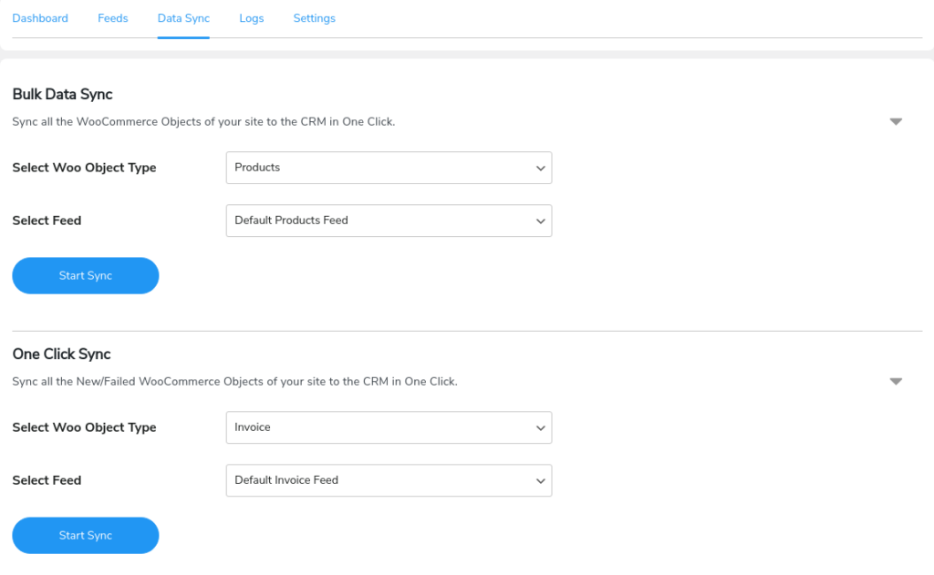The width and height of the screenshot is (934, 575).
Task: Select the Data Sync tab
Action: (x=182, y=17)
